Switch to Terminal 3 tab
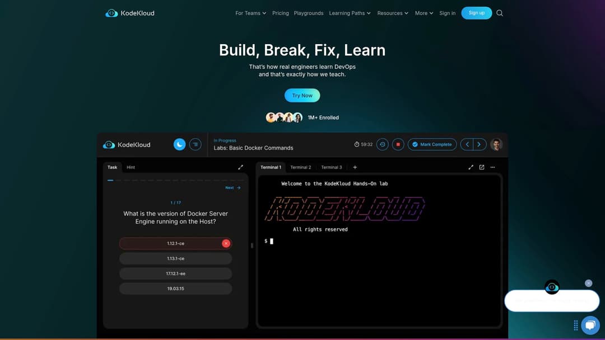Screen dimensions: 605x340 pyautogui.click(x=332, y=167)
